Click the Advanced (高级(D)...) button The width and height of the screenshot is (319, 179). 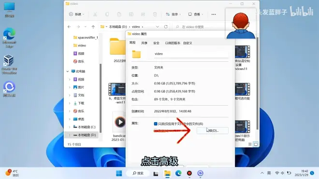tap(212, 131)
